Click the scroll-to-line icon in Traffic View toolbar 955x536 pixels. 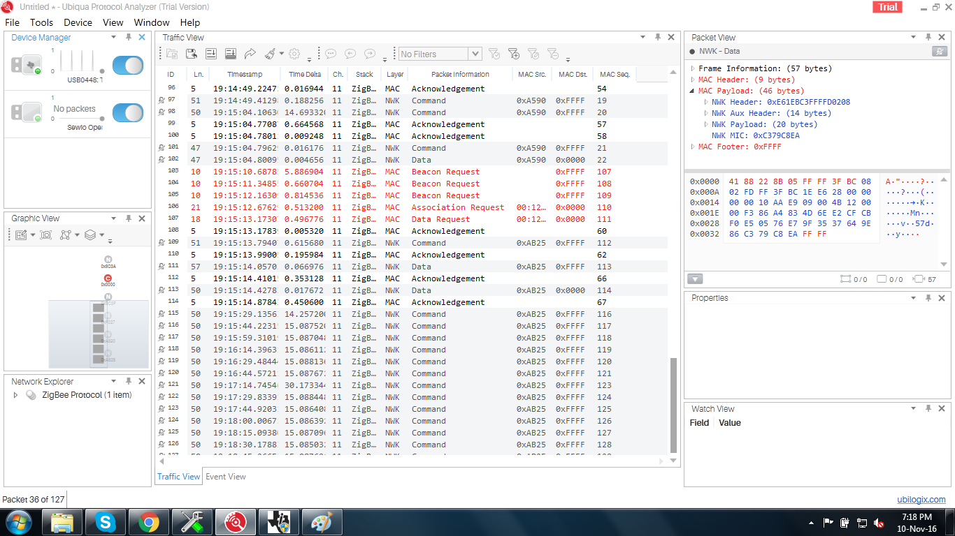pyautogui.click(x=210, y=54)
